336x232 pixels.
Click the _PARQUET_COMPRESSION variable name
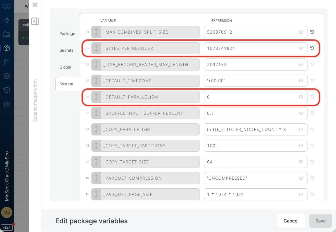[133, 178]
